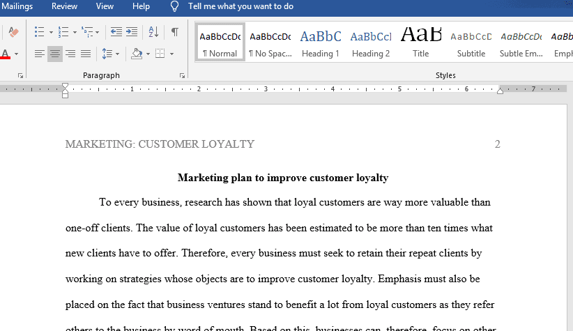Open line and paragraph spacing options
The height and width of the screenshot is (331, 573).
(x=107, y=54)
